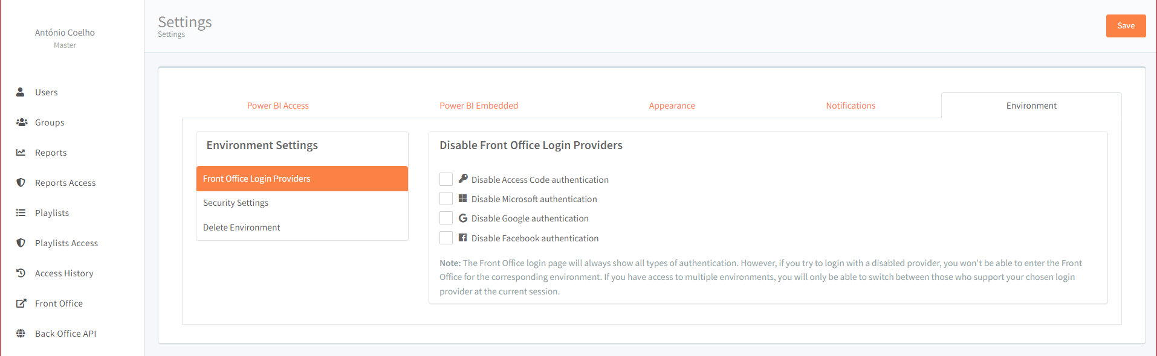Click the Groups people icon

click(x=22, y=122)
